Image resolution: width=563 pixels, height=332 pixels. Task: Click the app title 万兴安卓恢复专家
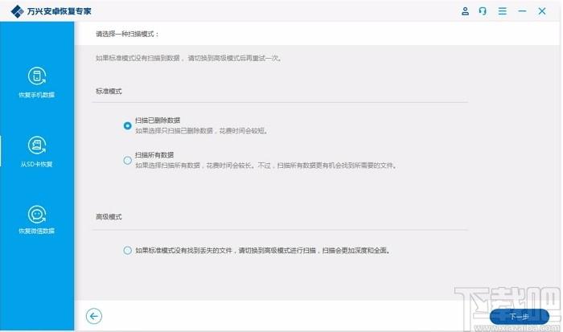[59, 11]
